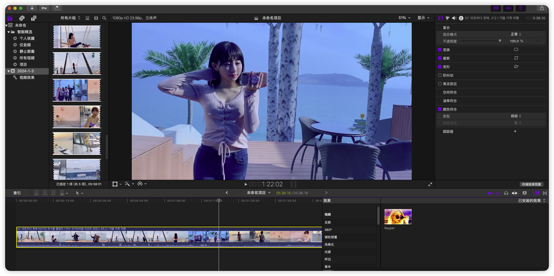Go back in timeline history
This screenshot has height=276, width=554.
click(x=227, y=193)
